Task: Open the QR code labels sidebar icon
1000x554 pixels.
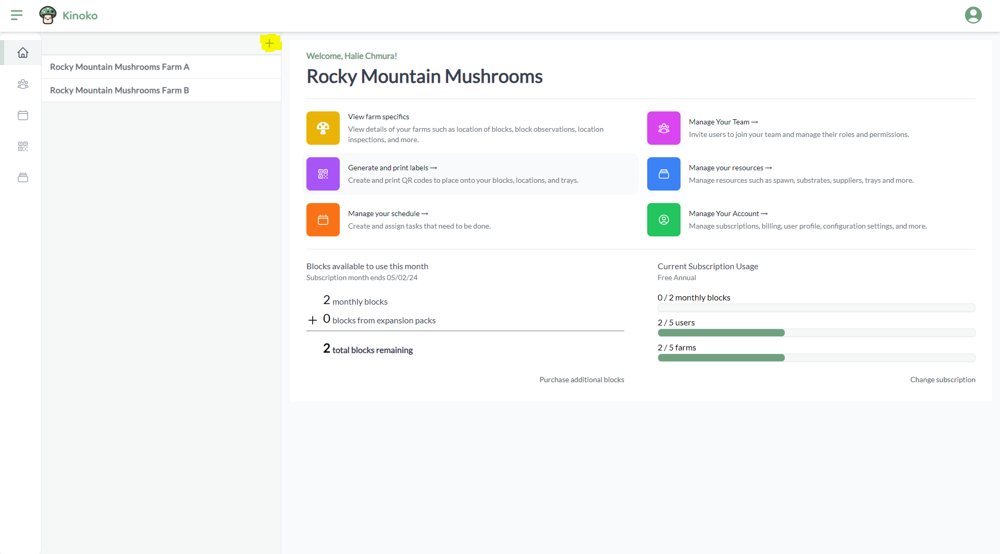Action: click(23, 146)
